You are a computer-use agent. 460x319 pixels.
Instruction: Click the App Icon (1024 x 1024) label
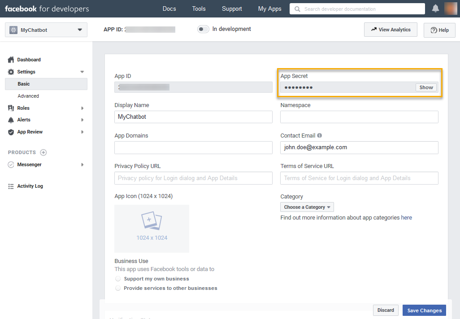point(143,196)
